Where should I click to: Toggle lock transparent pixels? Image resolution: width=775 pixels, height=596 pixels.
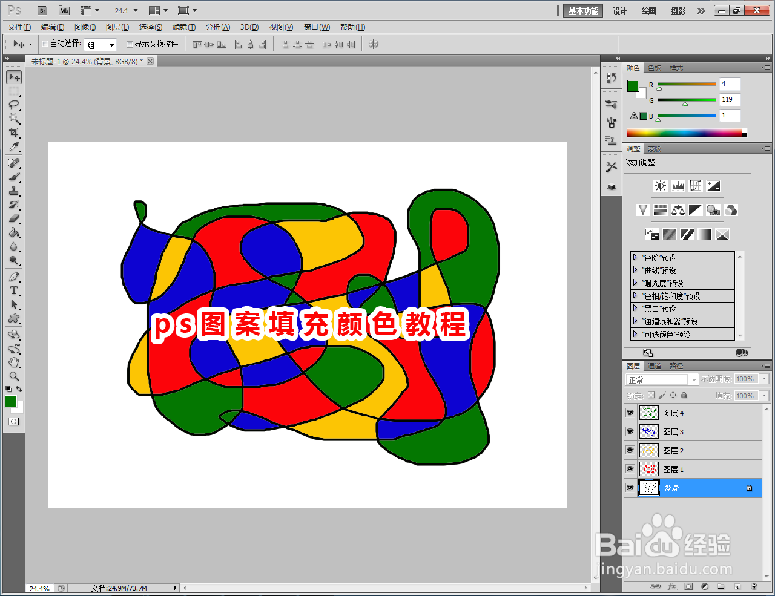pos(651,395)
